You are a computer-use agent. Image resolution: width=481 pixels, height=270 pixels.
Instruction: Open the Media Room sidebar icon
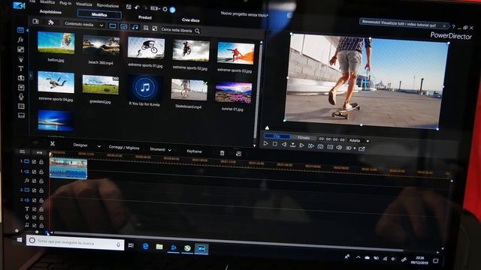tap(20, 30)
